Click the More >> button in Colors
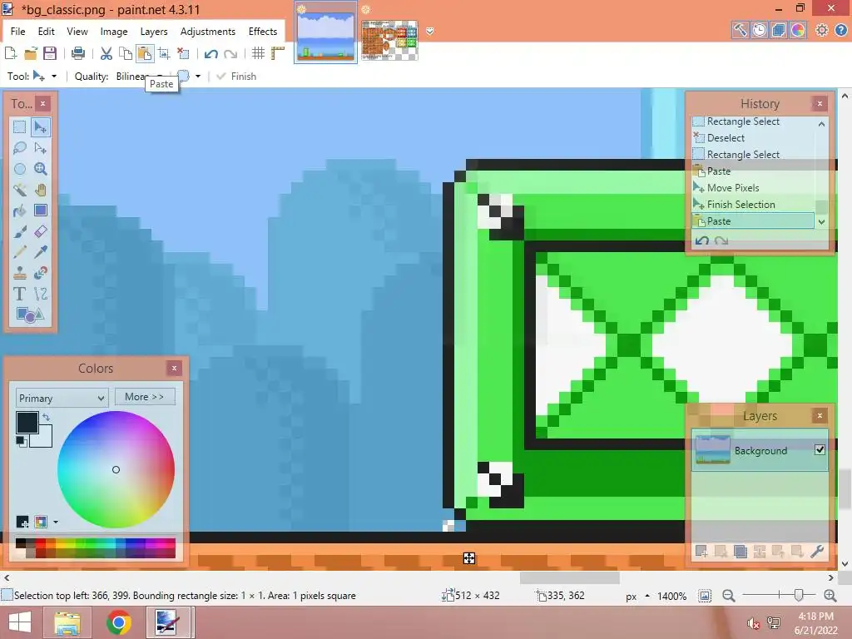The image size is (852, 639). point(145,397)
